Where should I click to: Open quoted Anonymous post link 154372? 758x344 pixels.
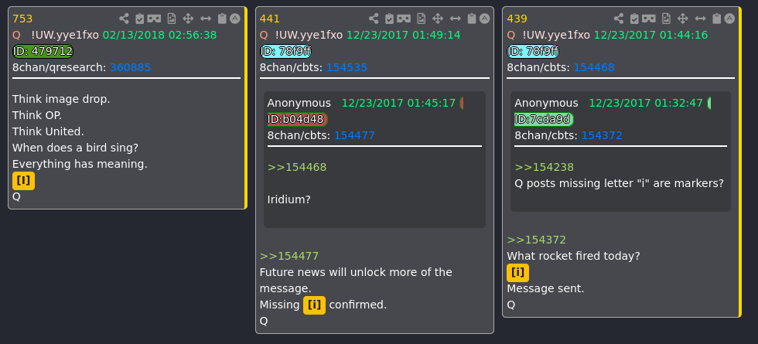(x=602, y=136)
